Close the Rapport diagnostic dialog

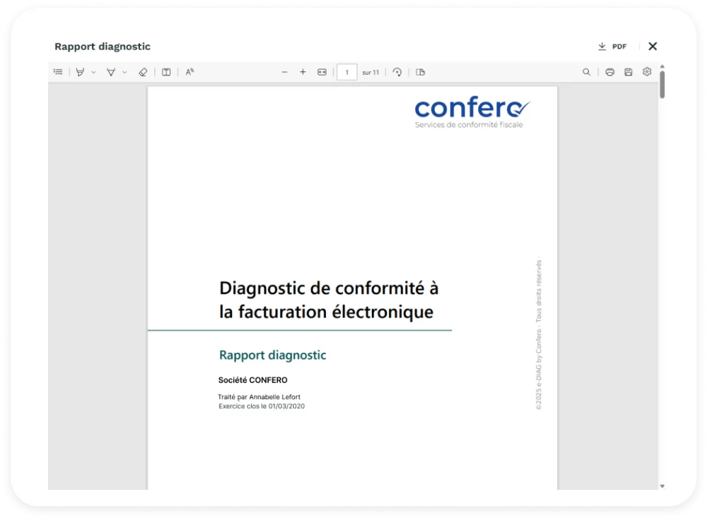(x=652, y=46)
